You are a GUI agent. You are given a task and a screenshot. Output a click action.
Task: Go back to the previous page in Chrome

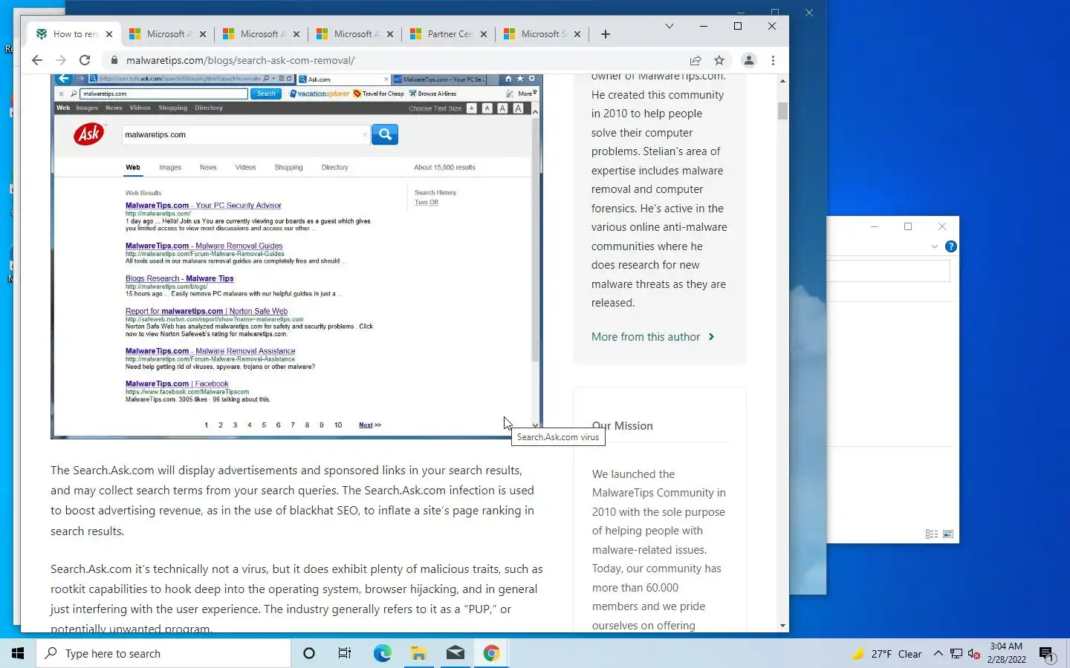(37, 60)
